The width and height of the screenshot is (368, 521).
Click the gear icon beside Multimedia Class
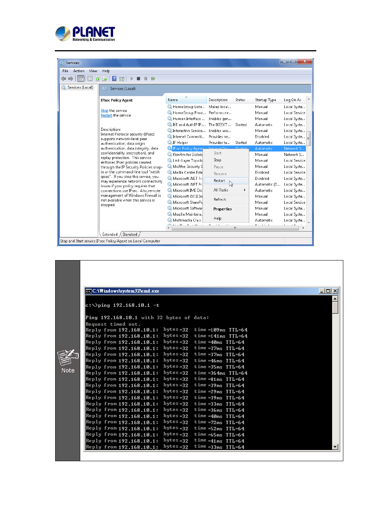coord(169,220)
